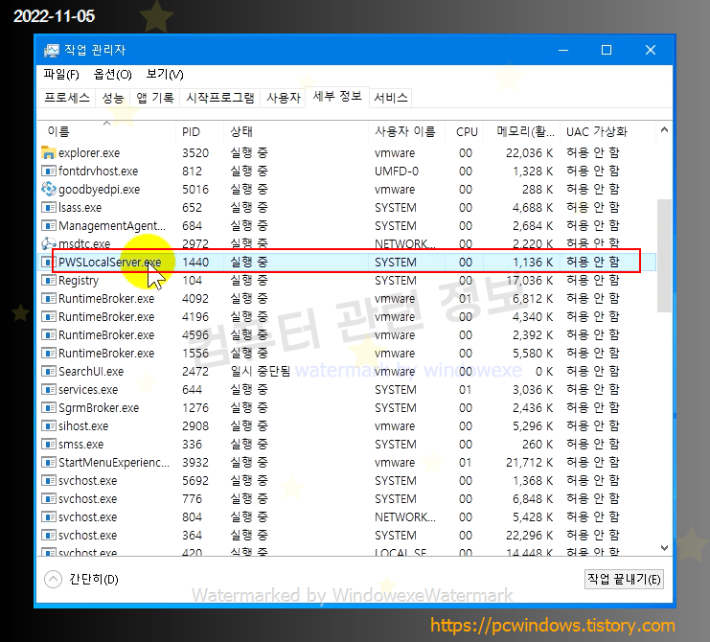Click the sihost.exe process icon
Image resolution: width=710 pixels, height=642 pixels.
coord(49,425)
